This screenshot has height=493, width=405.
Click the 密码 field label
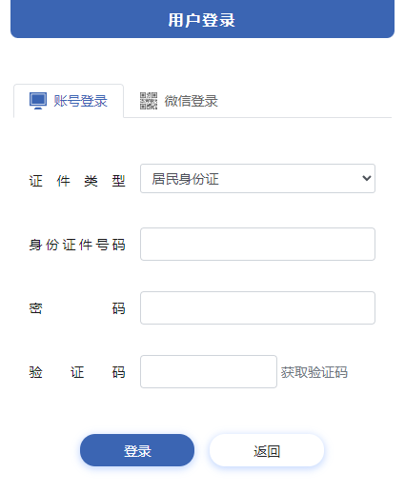point(77,308)
